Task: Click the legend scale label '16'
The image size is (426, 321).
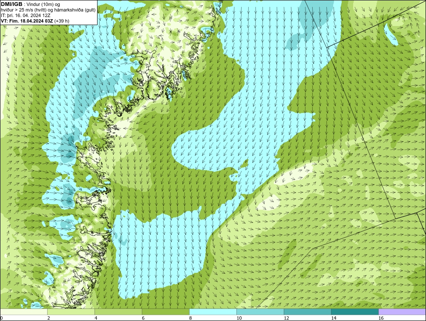Action: (381, 318)
